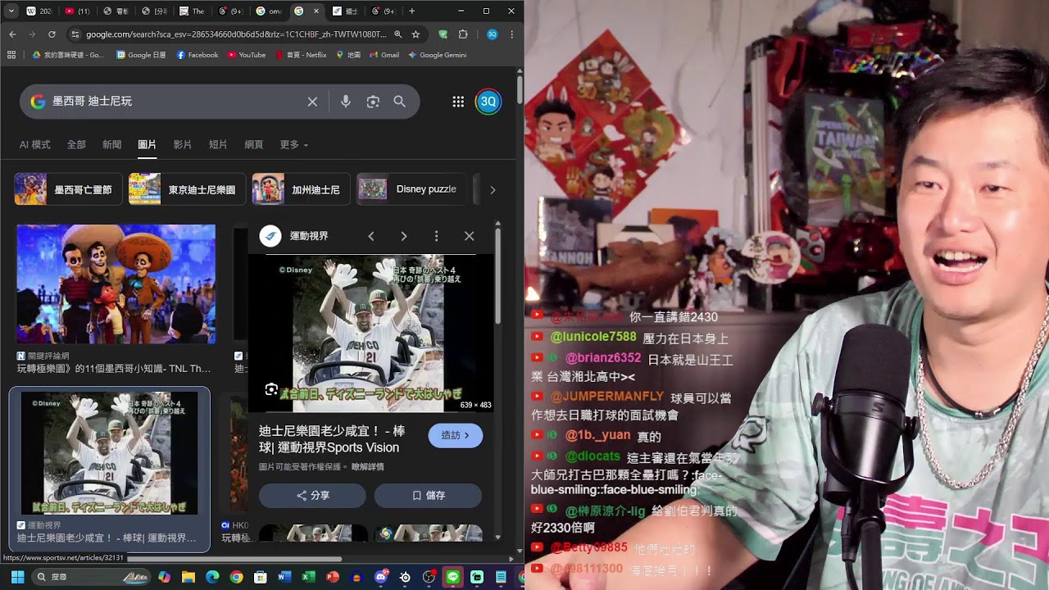The height and width of the screenshot is (590, 1049).
Task: Open more options in image preview panel
Action: 436,236
